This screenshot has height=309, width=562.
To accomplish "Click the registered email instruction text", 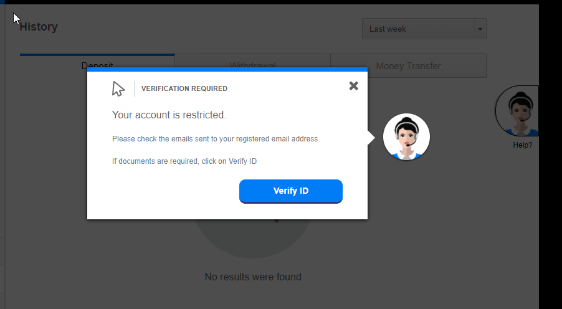I will (216, 139).
